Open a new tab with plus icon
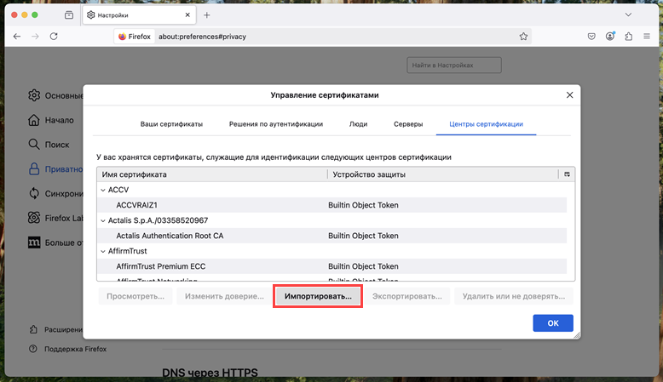This screenshot has height=382, width=663. point(207,15)
